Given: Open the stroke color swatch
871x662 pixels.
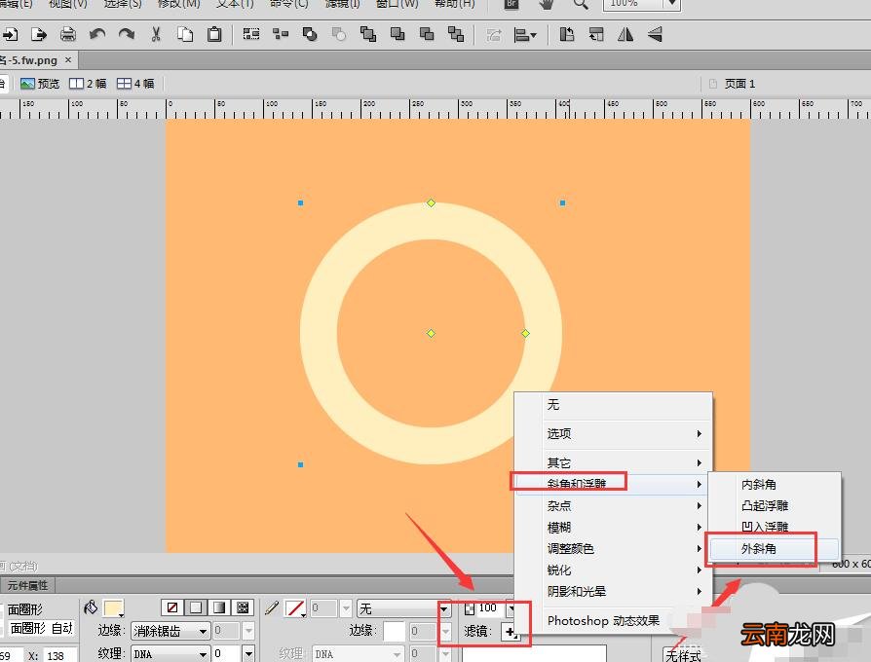Looking at the screenshot, I should [x=295, y=608].
